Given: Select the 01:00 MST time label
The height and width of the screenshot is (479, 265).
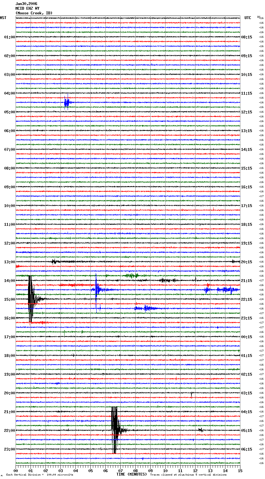Looking at the screenshot, I should coord(10,37).
